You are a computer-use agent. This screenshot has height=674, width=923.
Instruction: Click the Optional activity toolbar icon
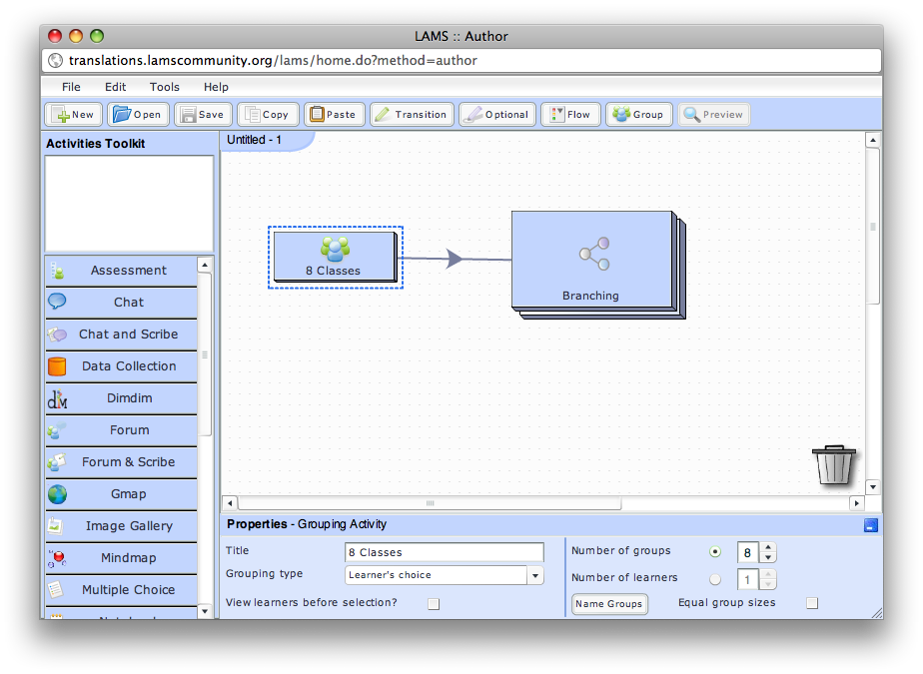(x=496, y=115)
